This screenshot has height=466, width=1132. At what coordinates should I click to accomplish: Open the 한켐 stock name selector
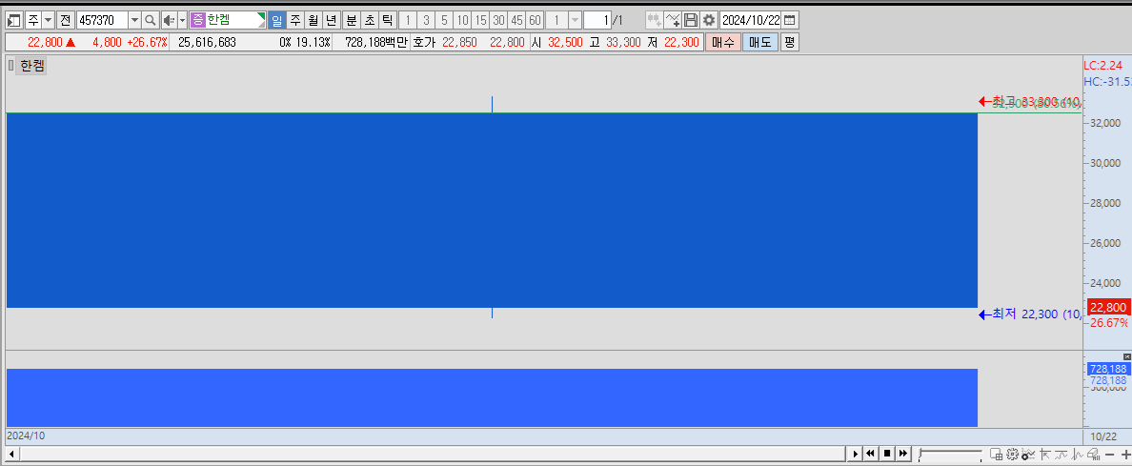(228, 20)
